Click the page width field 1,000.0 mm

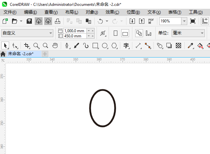[x=75, y=31]
